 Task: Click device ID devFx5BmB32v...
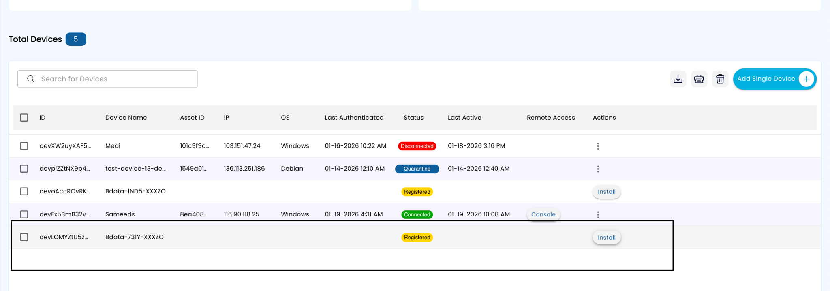[x=64, y=214]
